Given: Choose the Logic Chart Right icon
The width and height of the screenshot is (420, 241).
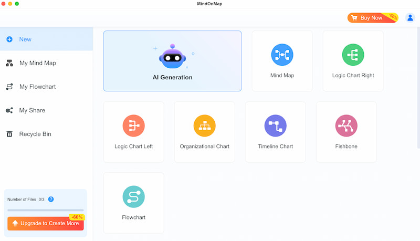Looking at the screenshot, I should [353, 55].
